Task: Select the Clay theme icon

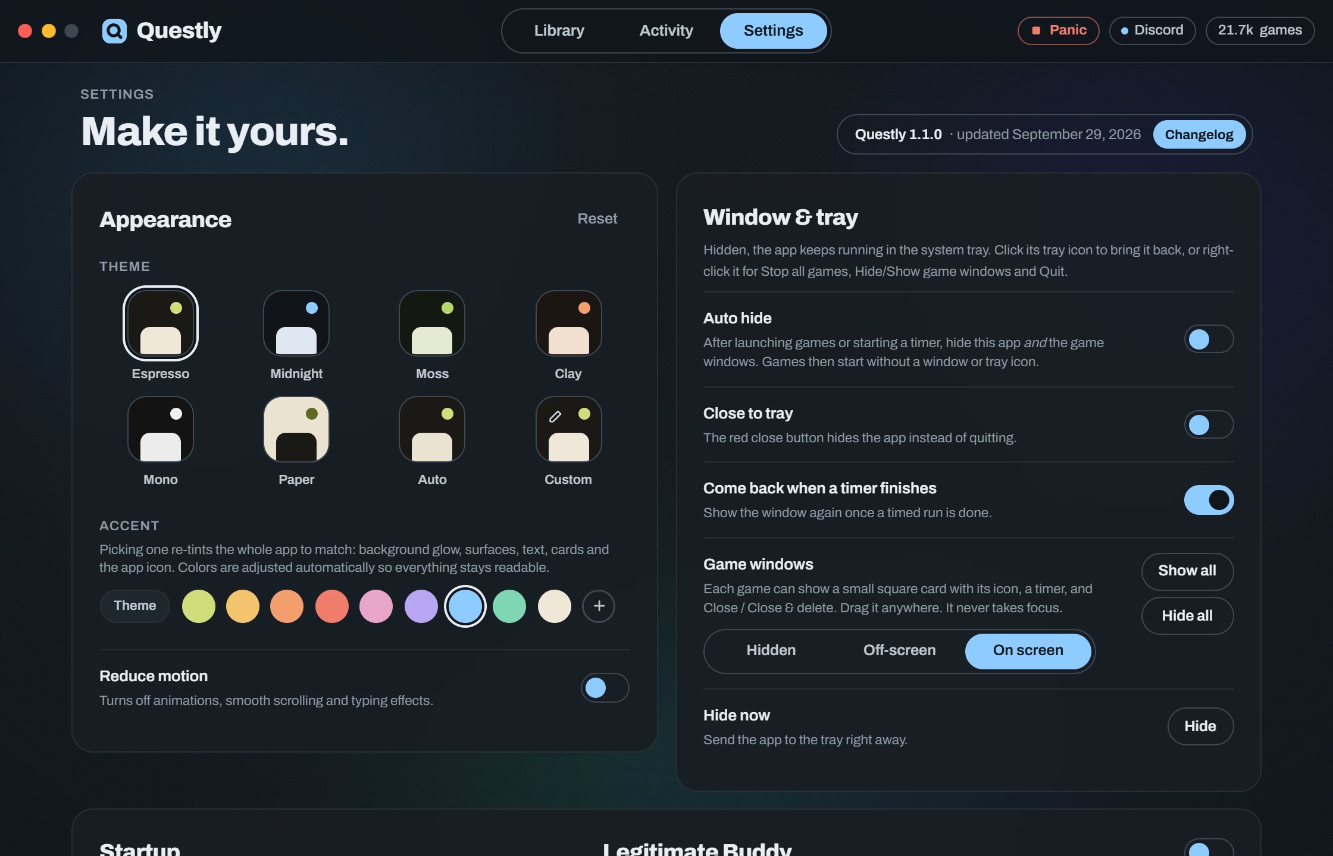Action: pyautogui.click(x=568, y=323)
